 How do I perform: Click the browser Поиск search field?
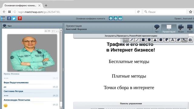point(165,12)
